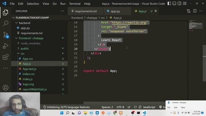Image resolution: width=206 pixels, height=116 pixels.
Task: Open the Selection menu
Action: tap(33, 4)
